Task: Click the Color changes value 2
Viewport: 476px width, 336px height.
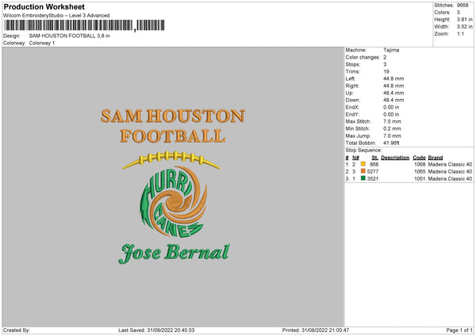Action: tap(385, 57)
